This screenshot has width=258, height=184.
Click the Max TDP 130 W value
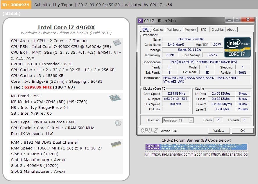(x=216, y=44)
